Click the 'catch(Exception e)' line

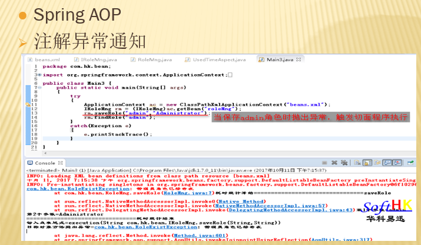[x=101, y=125]
